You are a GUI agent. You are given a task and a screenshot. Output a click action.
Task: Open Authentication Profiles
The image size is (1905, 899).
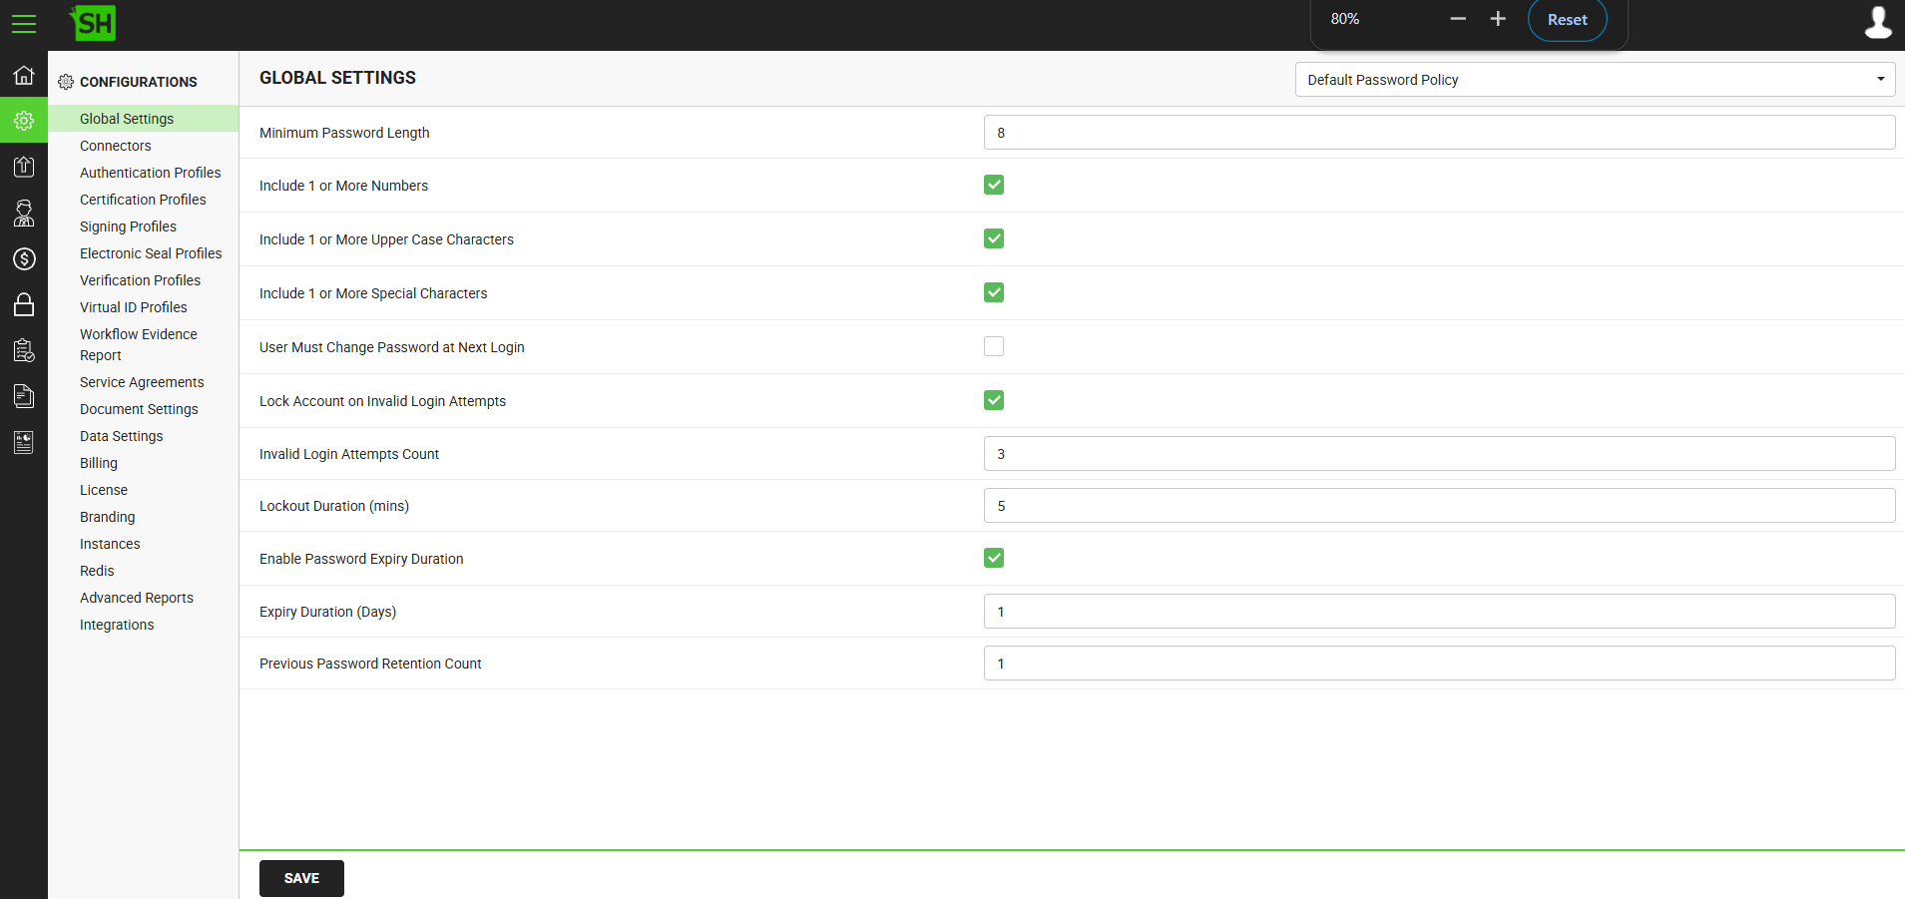click(150, 173)
